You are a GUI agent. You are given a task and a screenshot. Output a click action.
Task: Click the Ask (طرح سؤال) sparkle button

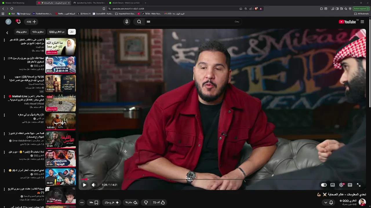click(112, 203)
